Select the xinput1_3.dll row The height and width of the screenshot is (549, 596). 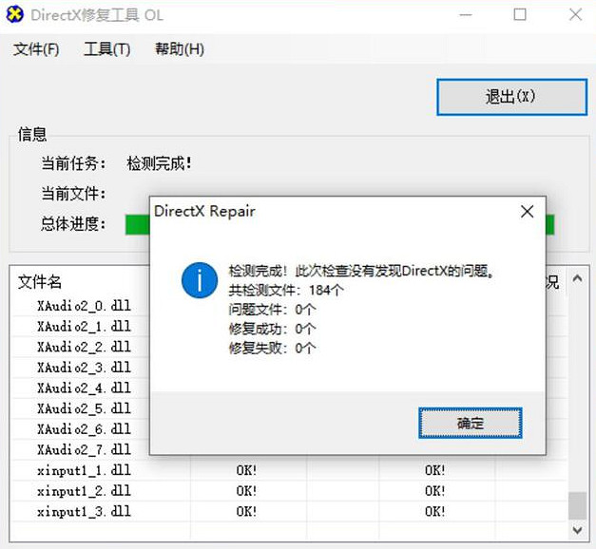point(289,511)
